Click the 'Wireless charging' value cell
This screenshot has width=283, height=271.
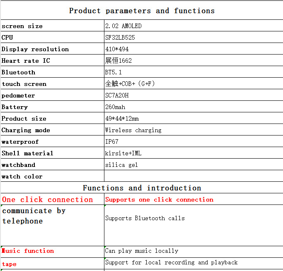(x=193, y=130)
